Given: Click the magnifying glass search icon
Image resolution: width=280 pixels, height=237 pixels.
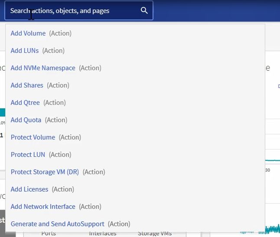Looking at the screenshot, I should [x=144, y=11].
